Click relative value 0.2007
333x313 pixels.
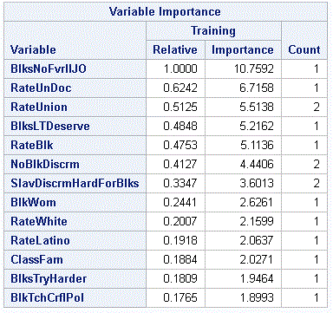pos(180,221)
